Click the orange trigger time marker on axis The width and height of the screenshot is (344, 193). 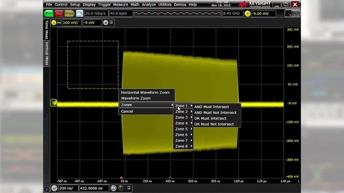(x=121, y=177)
